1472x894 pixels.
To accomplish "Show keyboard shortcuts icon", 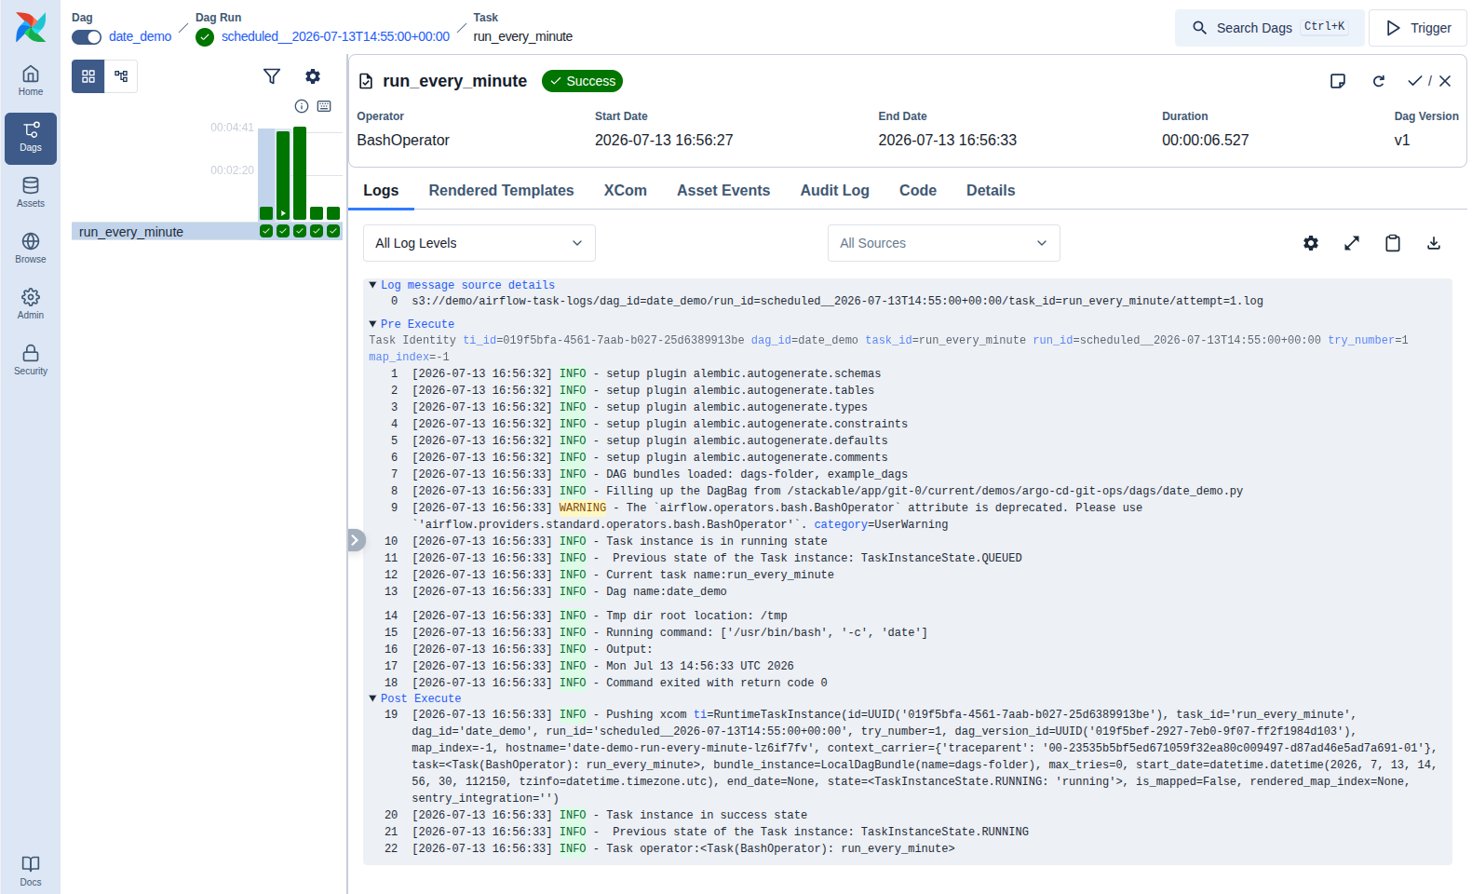I will point(324,106).
